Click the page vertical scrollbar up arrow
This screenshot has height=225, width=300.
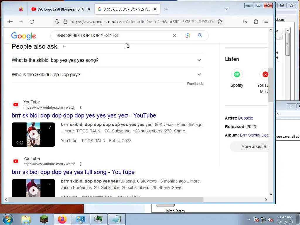pyautogui.click(x=271, y=30)
